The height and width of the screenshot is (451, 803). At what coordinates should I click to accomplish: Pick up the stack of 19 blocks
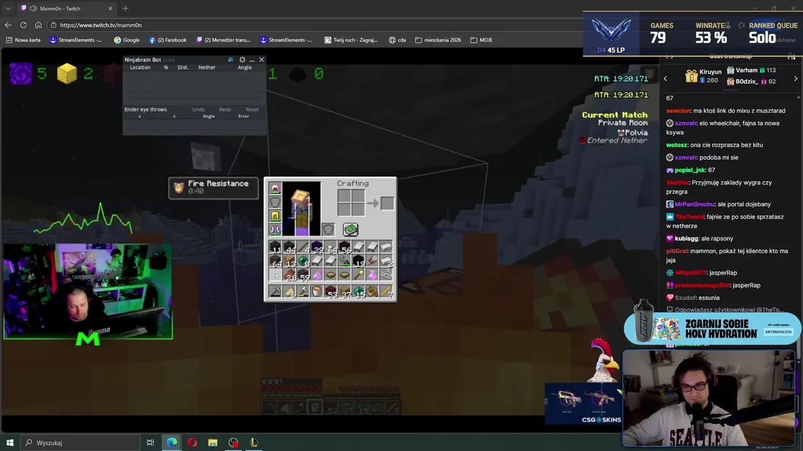pos(358,261)
